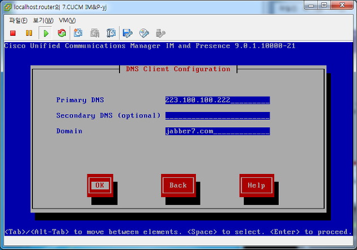Focus the Secondary DNS (optional) field

click(218, 115)
